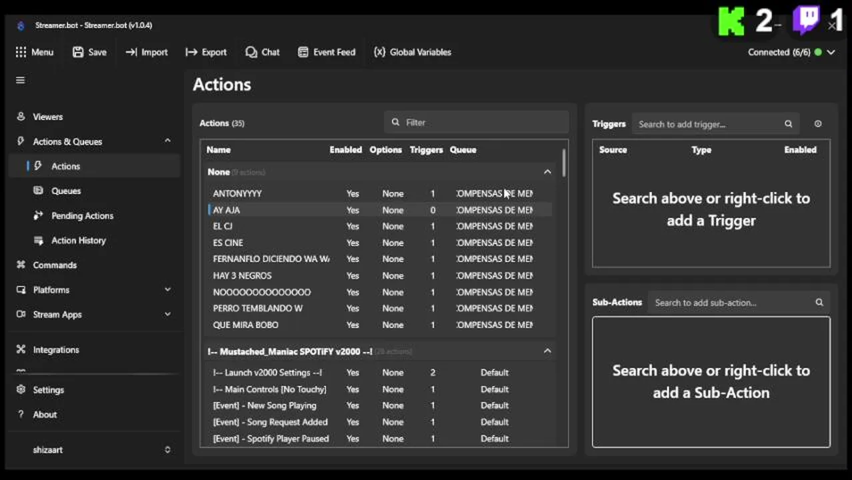Select Actions in the sidebar
The width and height of the screenshot is (852, 480).
pyautogui.click(x=93, y=166)
